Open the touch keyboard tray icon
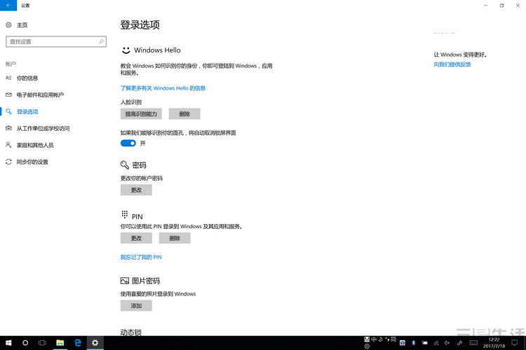The height and width of the screenshot is (350, 526). [473, 342]
